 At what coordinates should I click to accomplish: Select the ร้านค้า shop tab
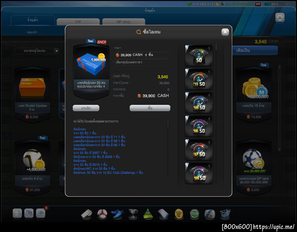pyautogui.click(x=33, y=20)
